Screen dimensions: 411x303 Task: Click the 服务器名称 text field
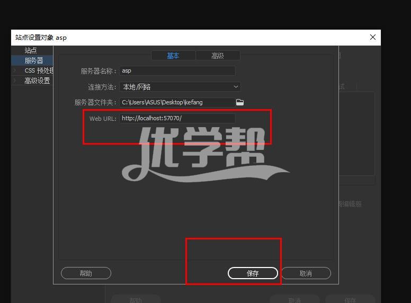click(x=177, y=70)
